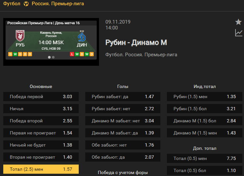Select Вторая не проиграет odds 1.40
Screen dimensions: 244x176
[41, 157]
